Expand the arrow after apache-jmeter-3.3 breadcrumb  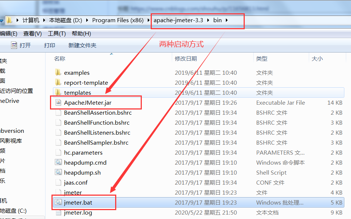(x=208, y=20)
